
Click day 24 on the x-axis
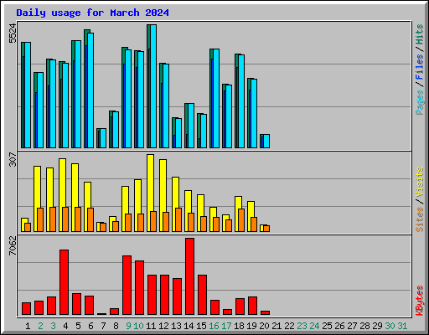coord(314,326)
